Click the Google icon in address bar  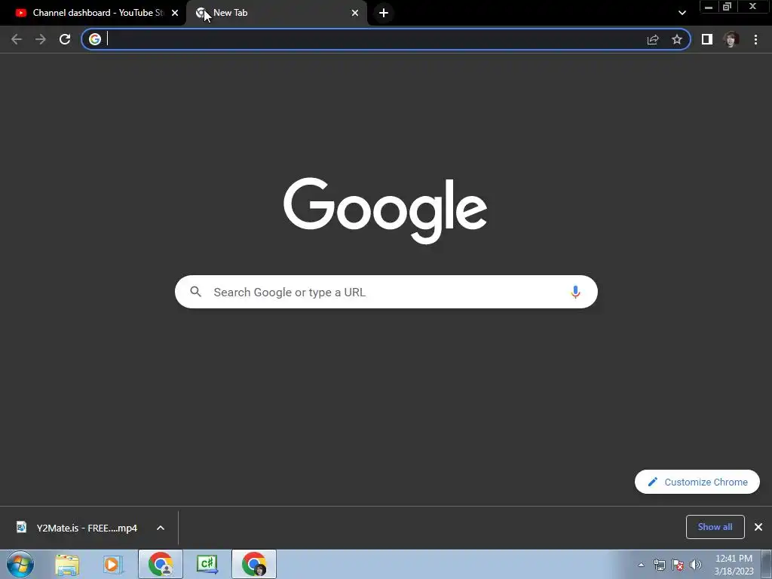[95, 39]
